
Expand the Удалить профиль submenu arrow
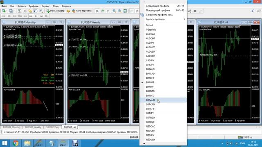pyautogui.click(x=185, y=19)
